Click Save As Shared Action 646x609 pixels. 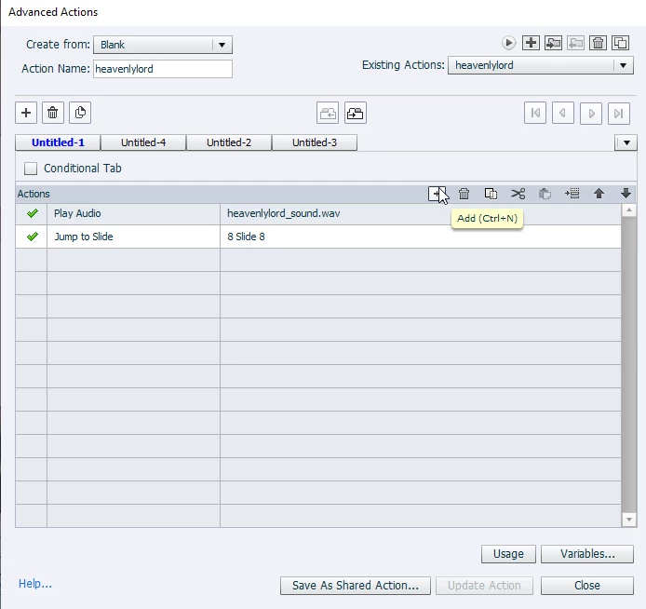[x=356, y=586]
